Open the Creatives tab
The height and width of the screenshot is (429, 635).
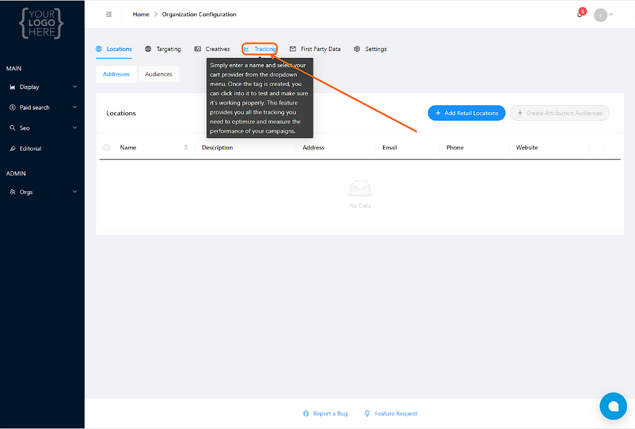[x=212, y=49]
